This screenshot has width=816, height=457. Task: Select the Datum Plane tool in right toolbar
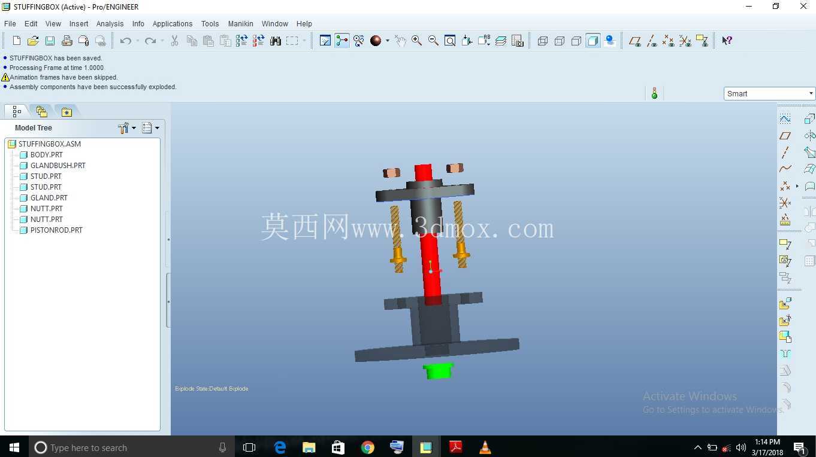coord(785,136)
